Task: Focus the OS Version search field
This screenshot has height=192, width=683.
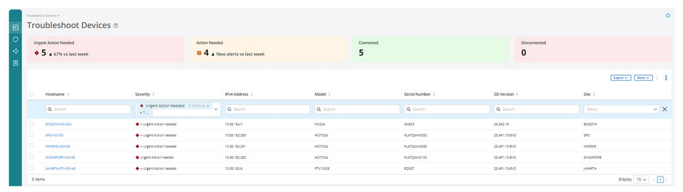Action: (x=536, y=109)
